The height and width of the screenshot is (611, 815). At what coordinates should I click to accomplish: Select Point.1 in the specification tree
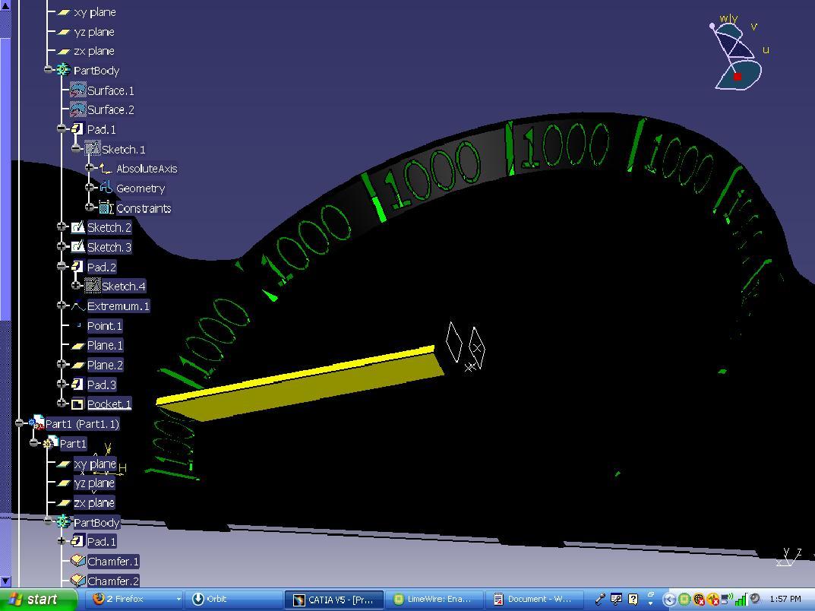105,326
